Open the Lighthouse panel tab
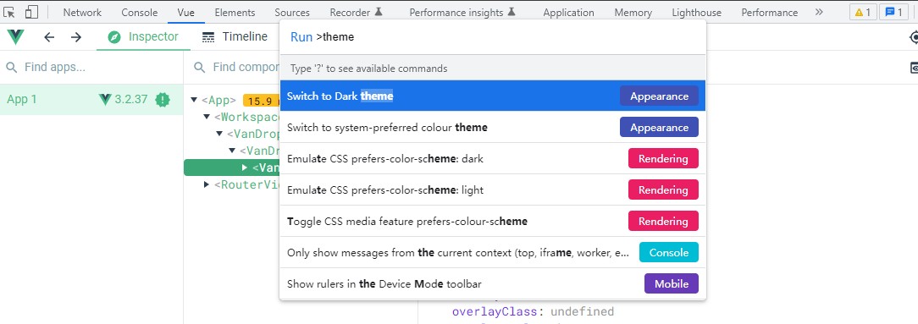This screenshot has height=324, width=918. pos(697,13)
